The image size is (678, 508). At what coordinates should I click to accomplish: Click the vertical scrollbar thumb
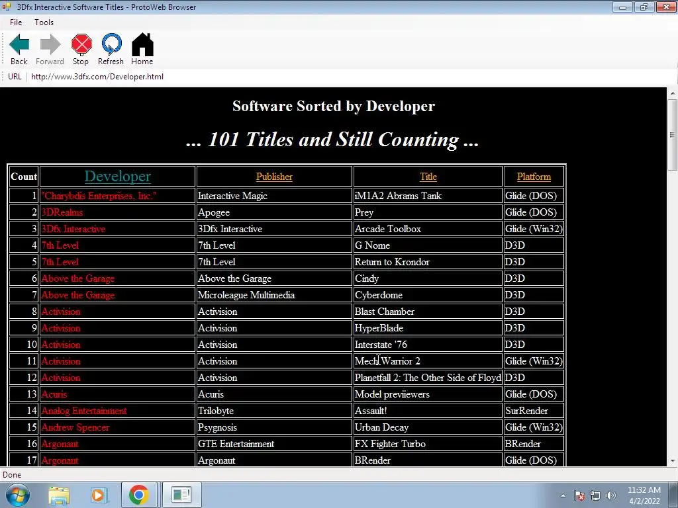673,135
